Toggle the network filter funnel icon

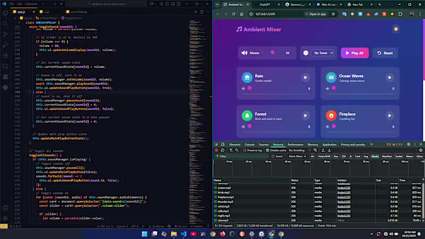[x=231, y=150]
